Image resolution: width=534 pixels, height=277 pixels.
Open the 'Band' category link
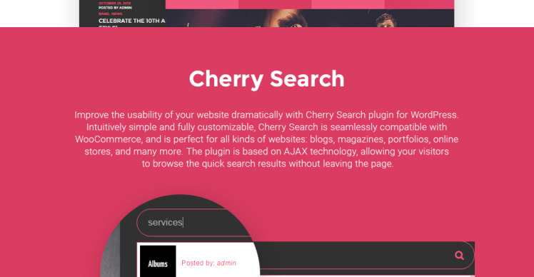(x=104, y=14)
